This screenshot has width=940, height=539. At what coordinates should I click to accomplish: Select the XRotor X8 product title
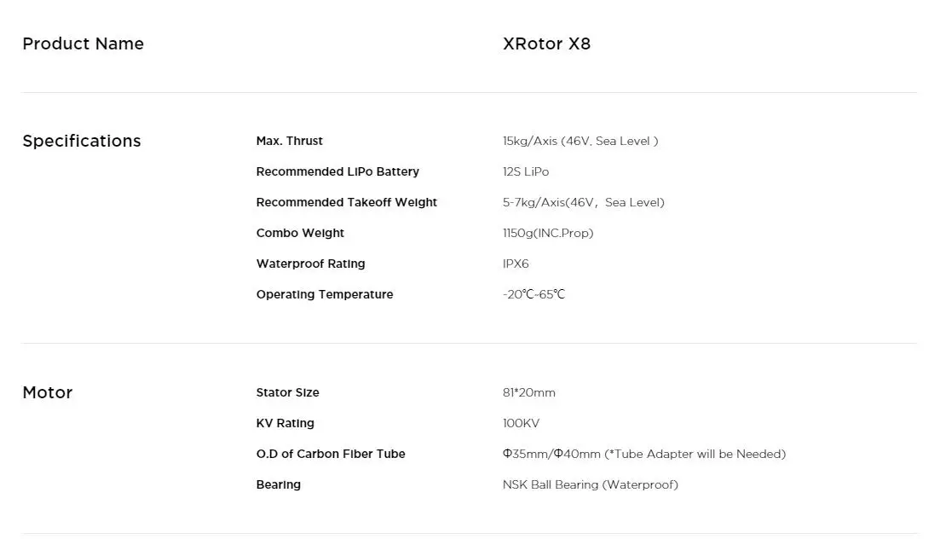(546, 43)
